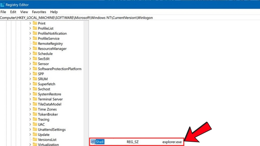
Task: Select the TileDataModel key name
Action: tap(50, 104)
